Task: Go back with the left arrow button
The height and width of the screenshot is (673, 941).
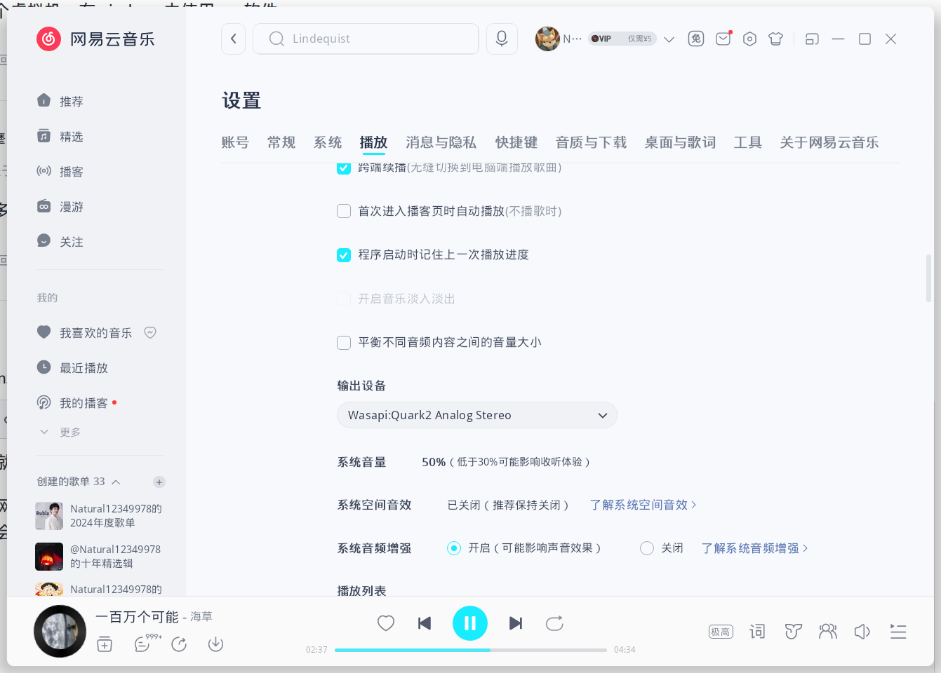Action: pyautogui.click(x=233, y=39)
